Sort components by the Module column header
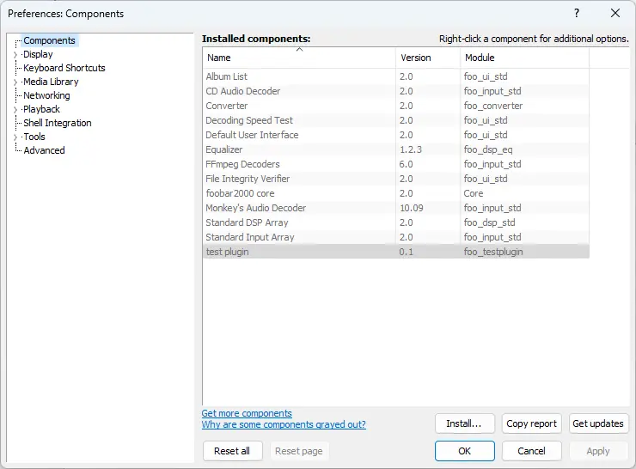The height and width of the screenshot is (469, 636). click(x=524, y=58)
